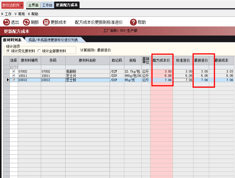Click the 85g/支 specification cell
The height and width of the screenshot is (178, 235).
133,80
